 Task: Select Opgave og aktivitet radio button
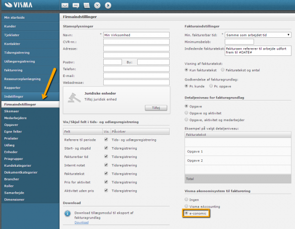click(x=186, y=113)
